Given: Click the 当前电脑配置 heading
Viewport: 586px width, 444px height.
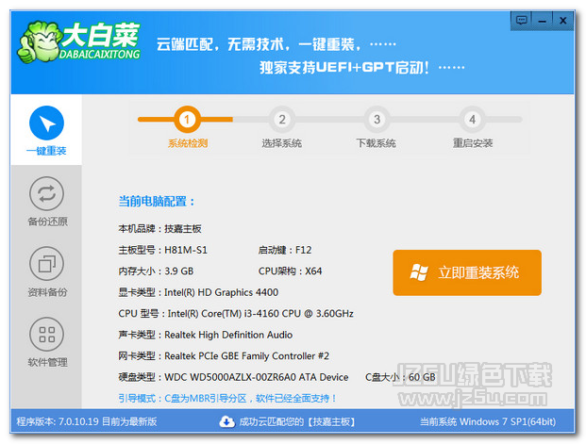Looking at the screenshot, I should tap(157, 202).
